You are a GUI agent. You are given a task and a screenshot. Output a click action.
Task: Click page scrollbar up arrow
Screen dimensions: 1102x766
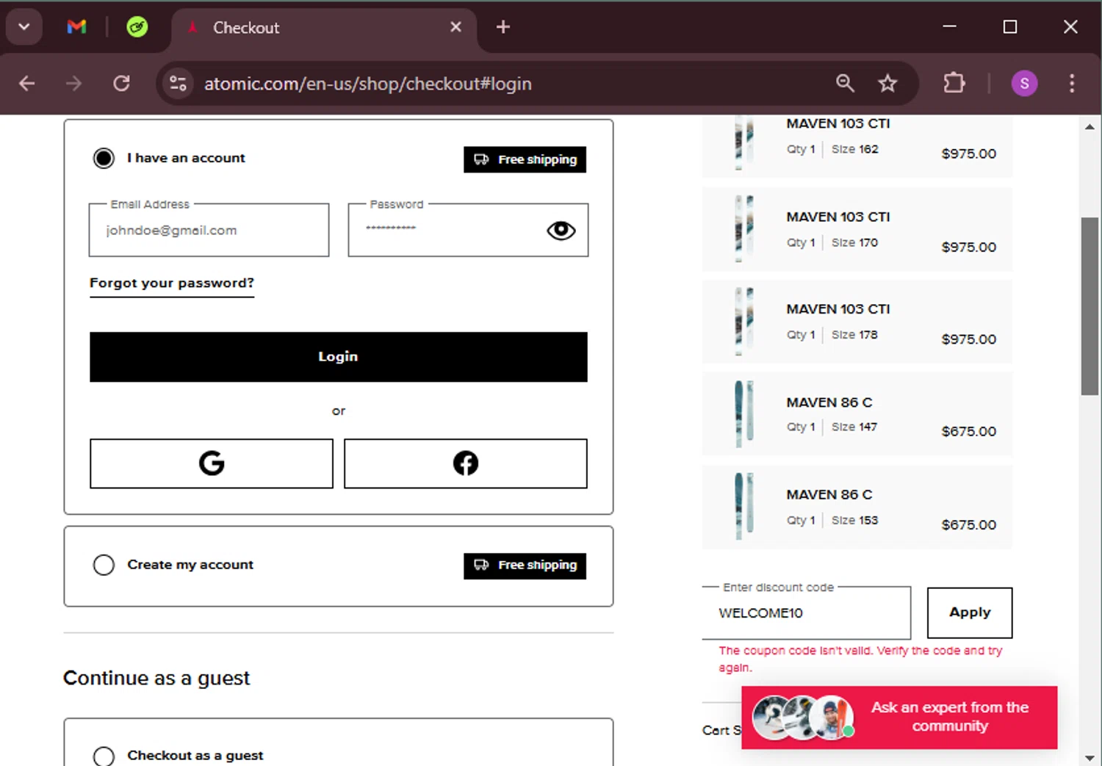[x=1090, y=126]
